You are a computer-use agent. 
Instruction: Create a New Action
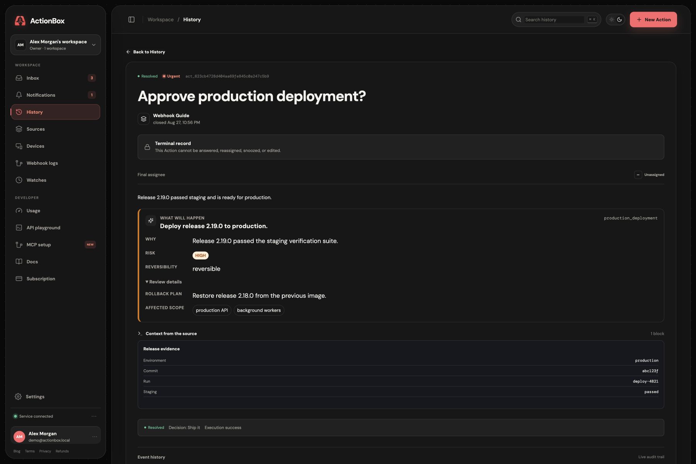pyautogui.click(x=653, y=19)
